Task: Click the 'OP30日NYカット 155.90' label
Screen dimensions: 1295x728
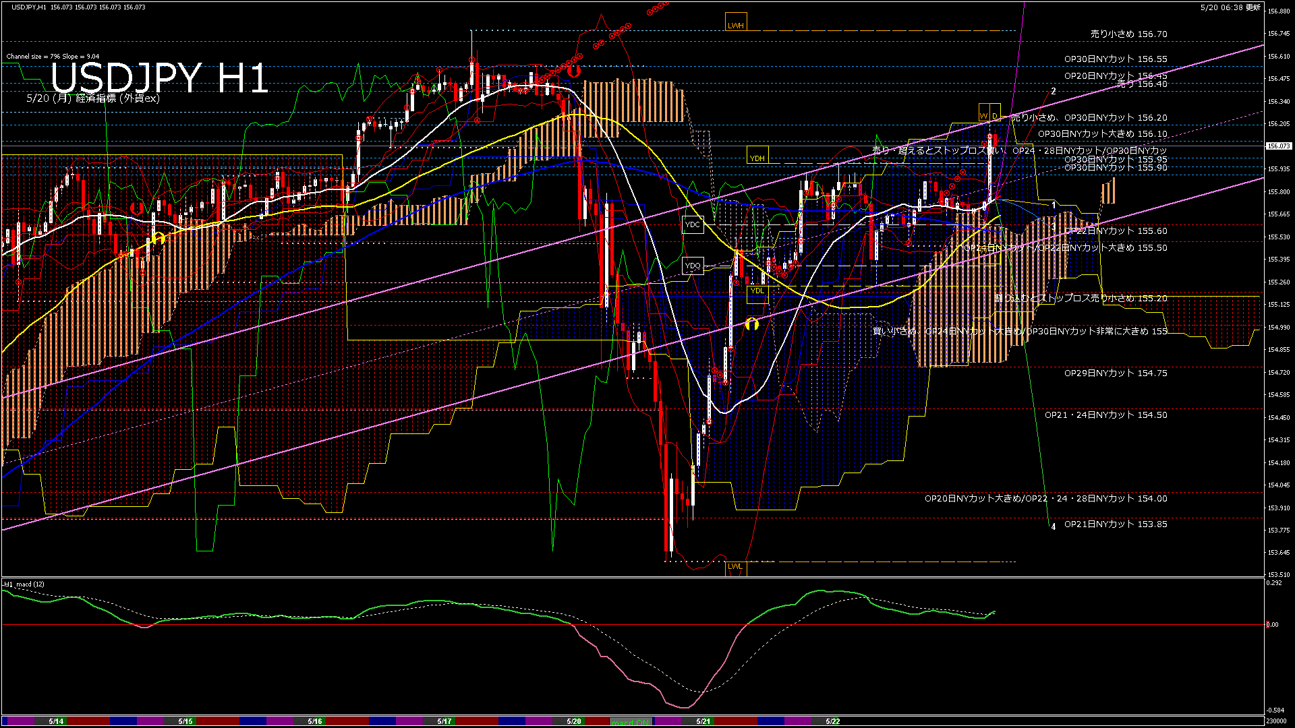Action: [1116, 167]
